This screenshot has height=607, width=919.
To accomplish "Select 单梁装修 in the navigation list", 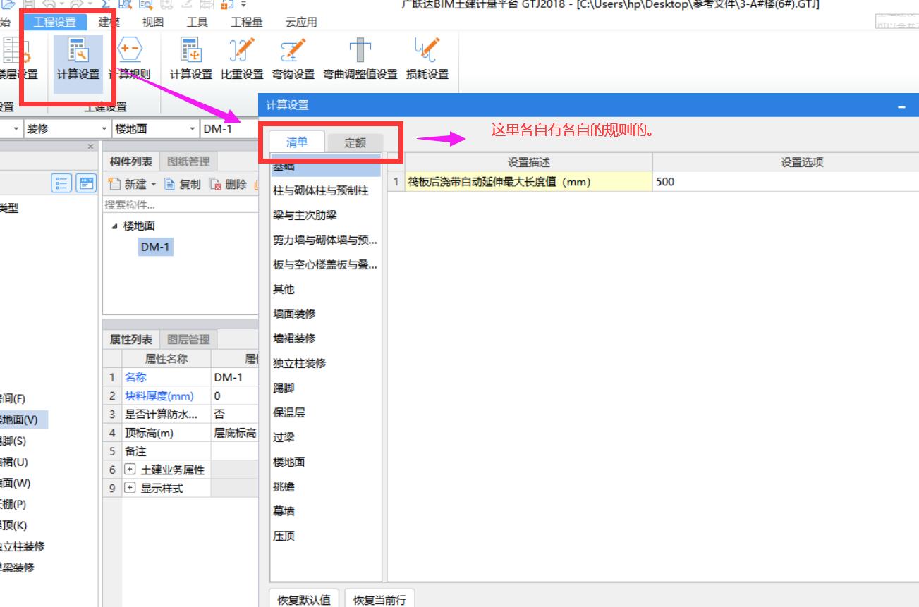I will point(18,568).
